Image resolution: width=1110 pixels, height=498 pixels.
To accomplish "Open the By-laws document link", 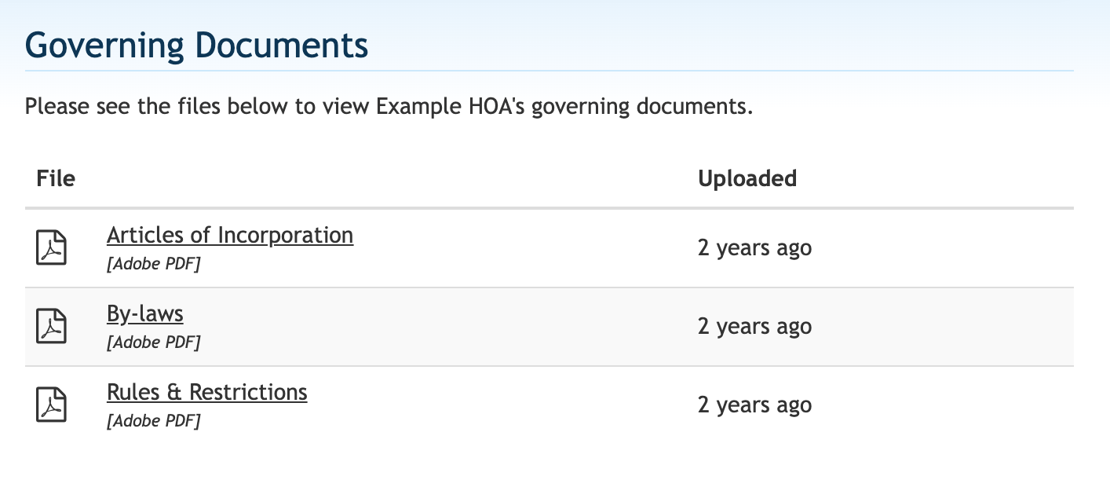I will pyautogui.click(x=145, y=314).
